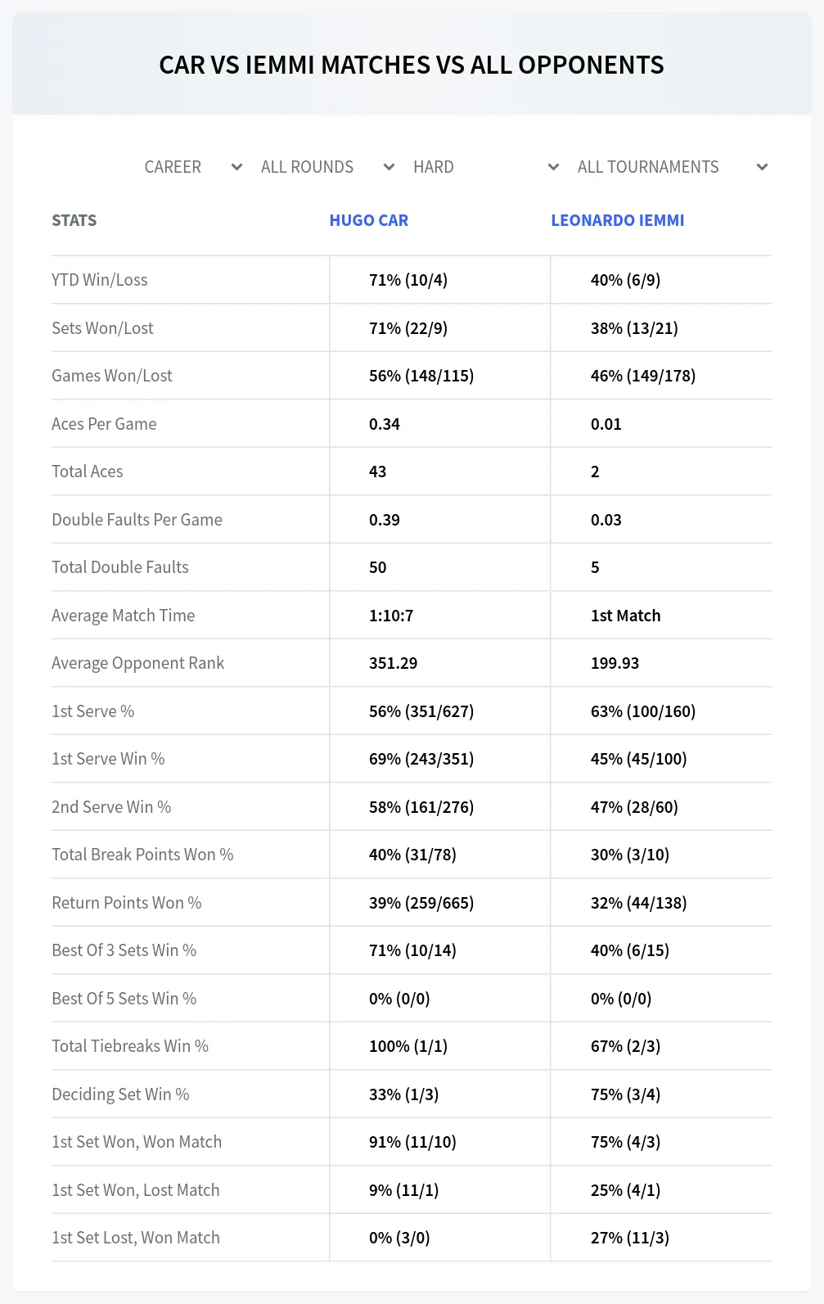The height and width of the screenshot is (1304, 824).
Task: Click the chevron arrow beside HARD
Action: pos(553,167)
